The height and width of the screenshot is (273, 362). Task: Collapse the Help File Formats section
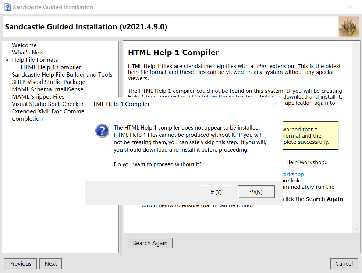point(7,60)
